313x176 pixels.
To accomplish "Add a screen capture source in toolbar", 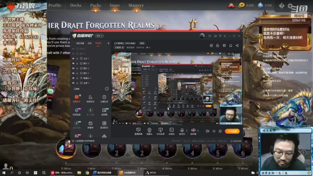I will tap(138, 131).
